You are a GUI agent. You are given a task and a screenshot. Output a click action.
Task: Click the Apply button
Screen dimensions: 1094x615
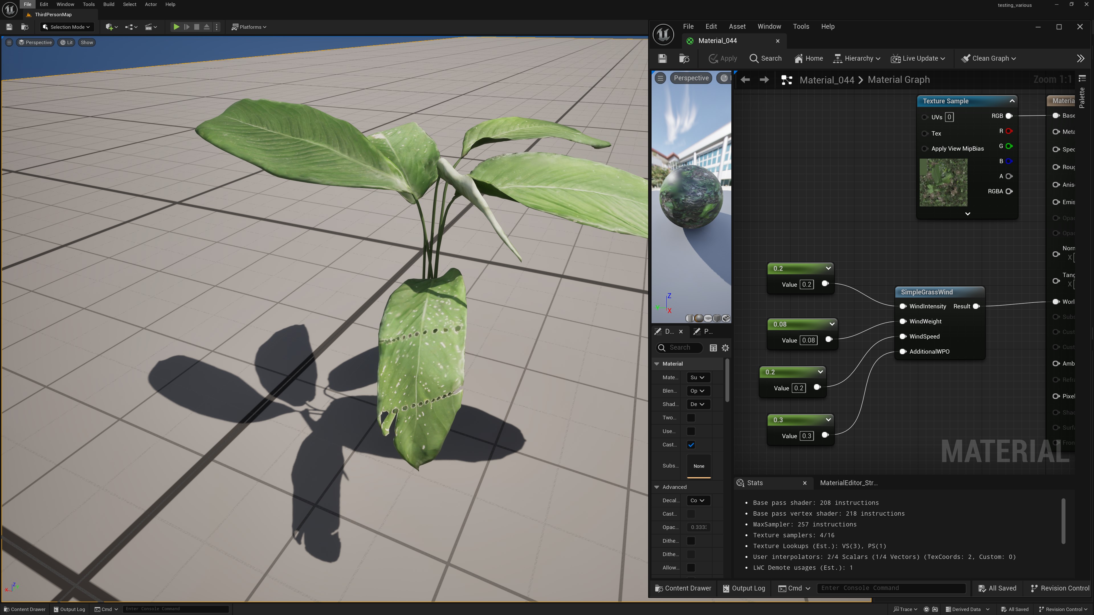coord(723,59)
